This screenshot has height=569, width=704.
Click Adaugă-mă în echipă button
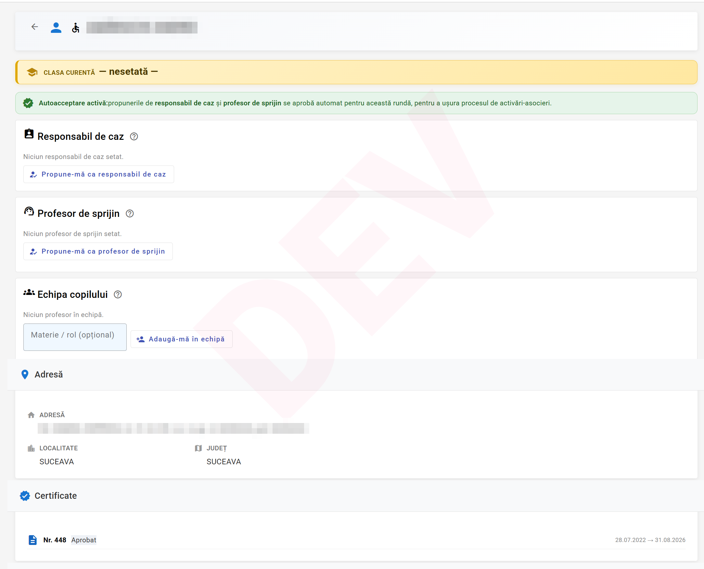tap(181, 339)
